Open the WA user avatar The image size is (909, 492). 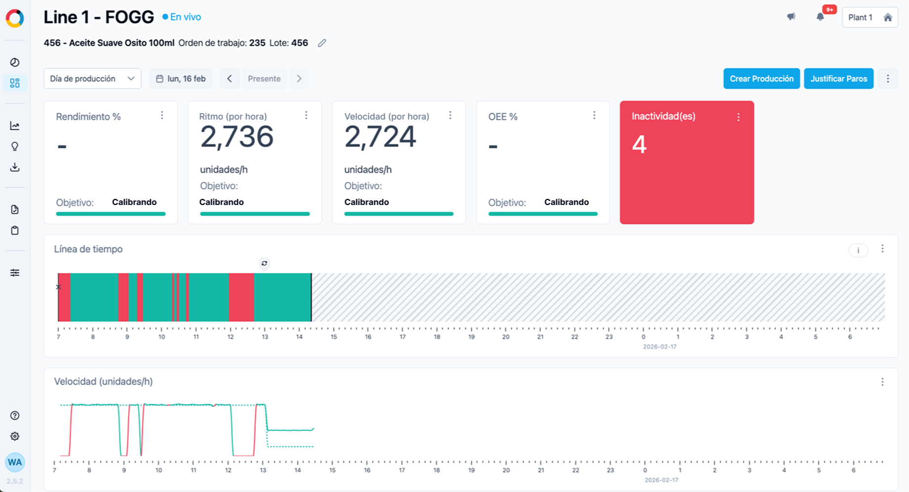15,462
